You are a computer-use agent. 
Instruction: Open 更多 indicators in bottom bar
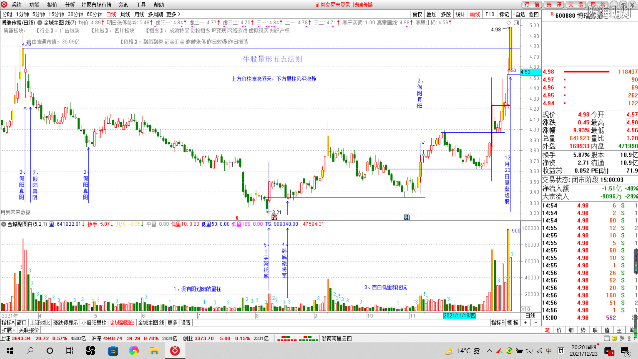coord(172,323)
